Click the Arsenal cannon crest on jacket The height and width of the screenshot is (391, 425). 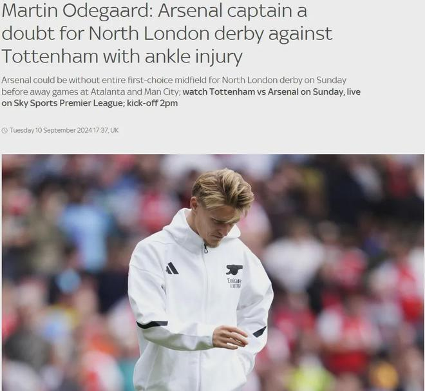[x=234, y=269]
